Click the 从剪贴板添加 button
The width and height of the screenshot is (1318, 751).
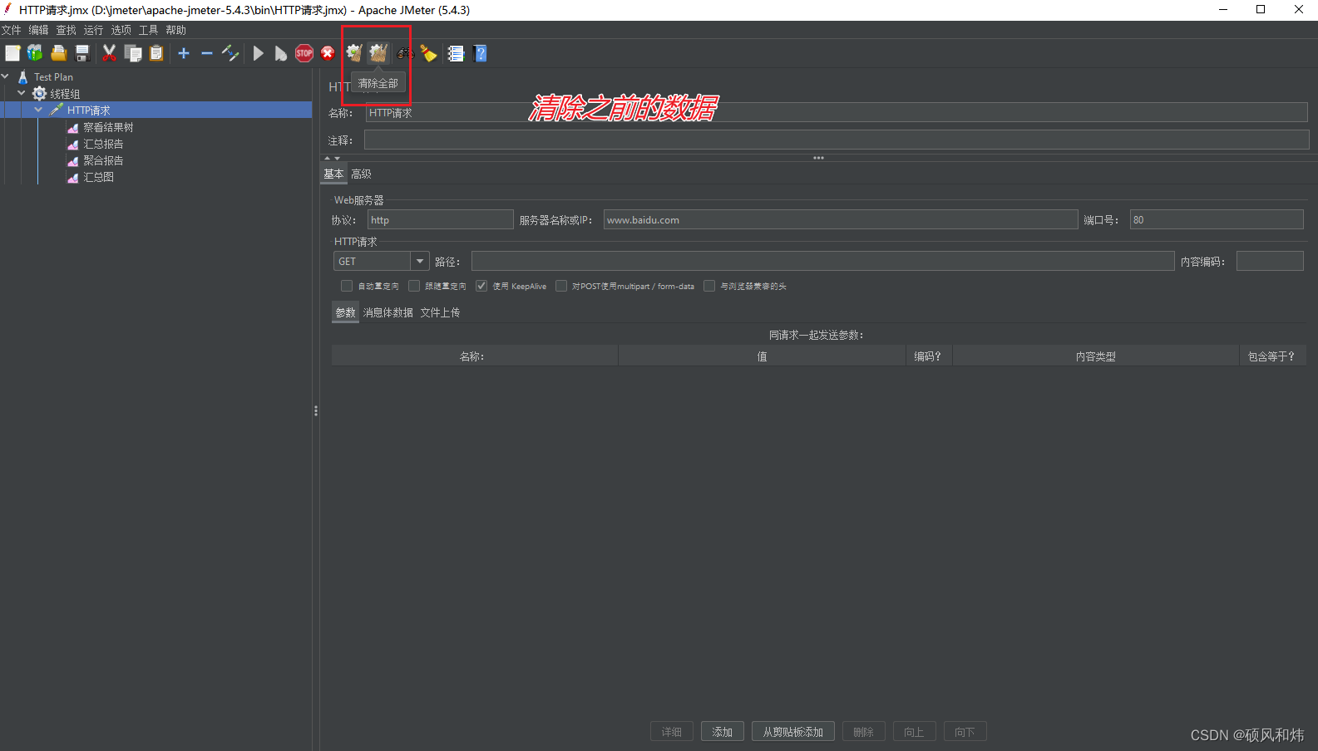[x=793, y=732]
